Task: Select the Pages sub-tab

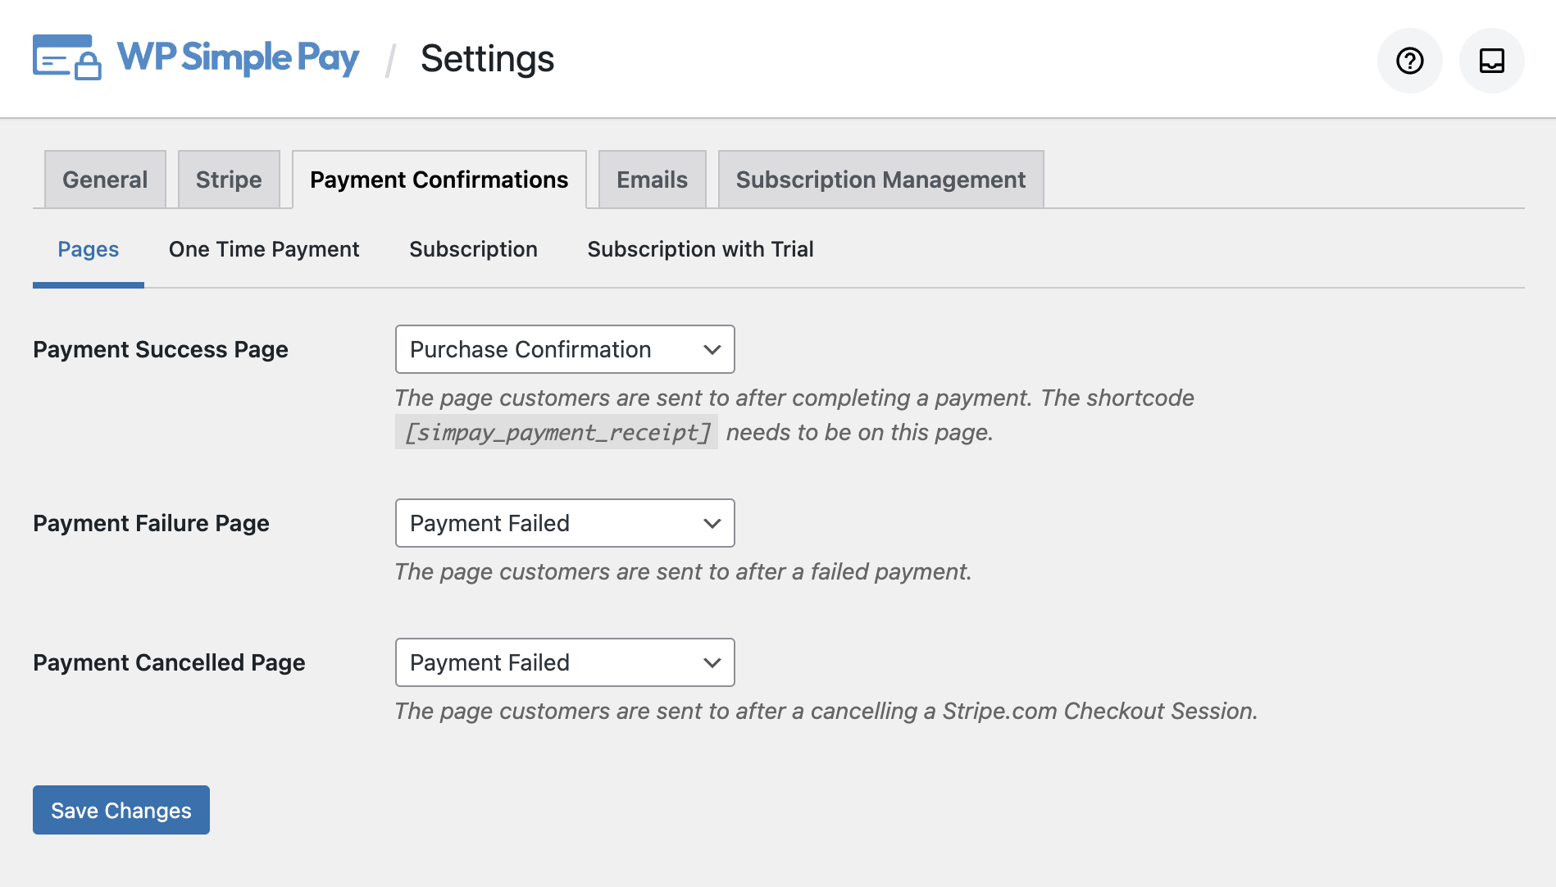Action: pos(89,249)
